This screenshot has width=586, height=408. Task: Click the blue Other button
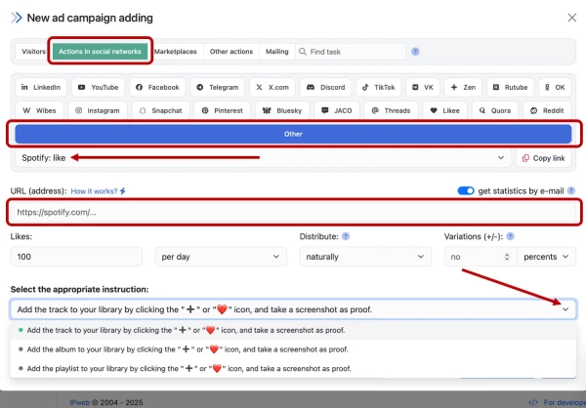(293, 134)
